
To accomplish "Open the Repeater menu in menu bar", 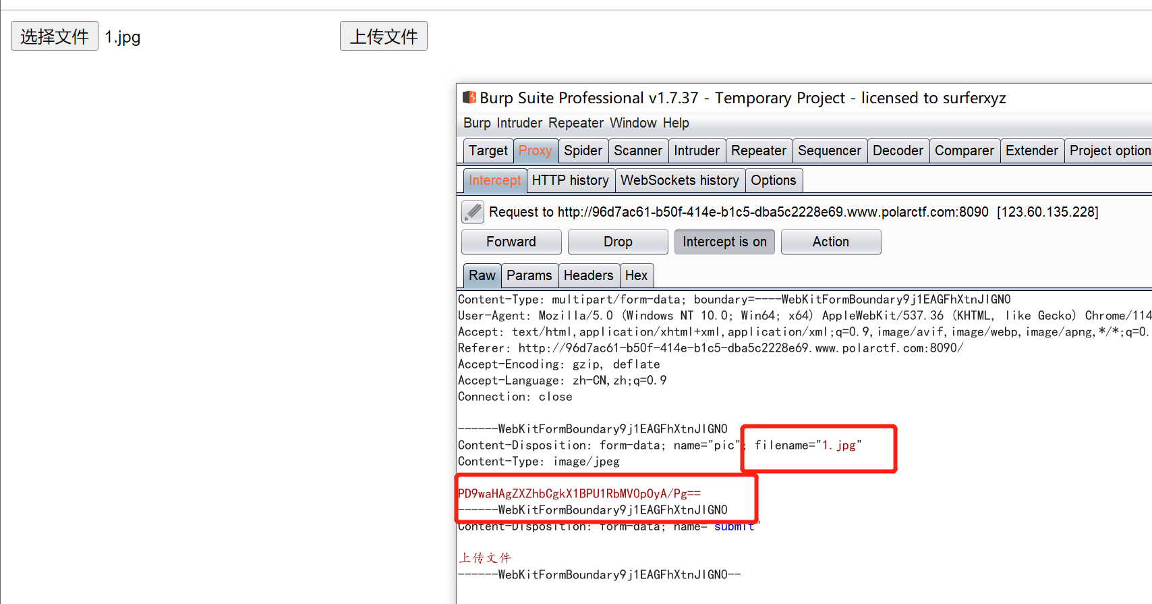I will [576, 123].
